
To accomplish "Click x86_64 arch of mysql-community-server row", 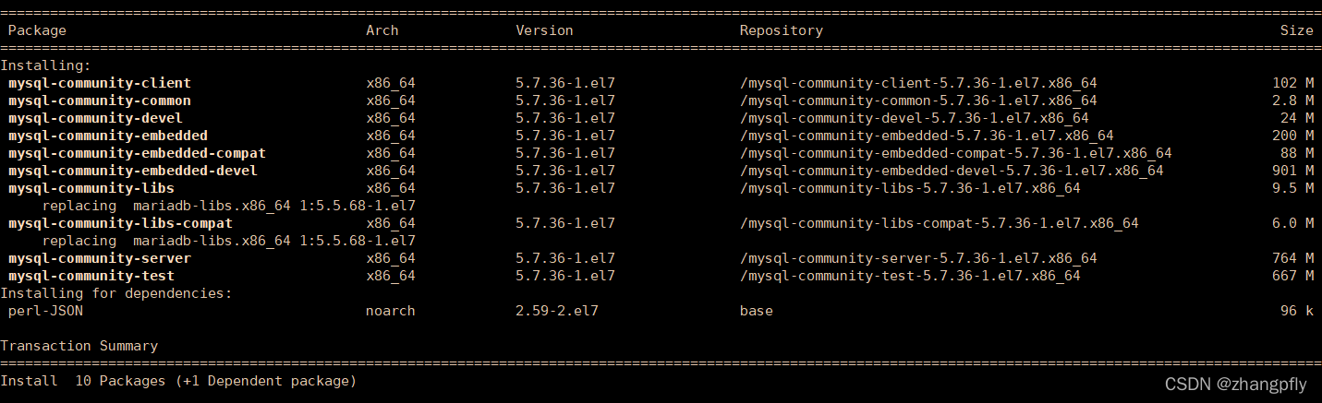I will [391, 258].
